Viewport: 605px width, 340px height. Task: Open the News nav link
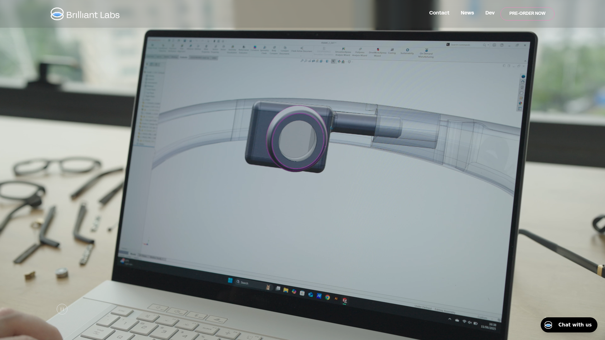[467, 13]
